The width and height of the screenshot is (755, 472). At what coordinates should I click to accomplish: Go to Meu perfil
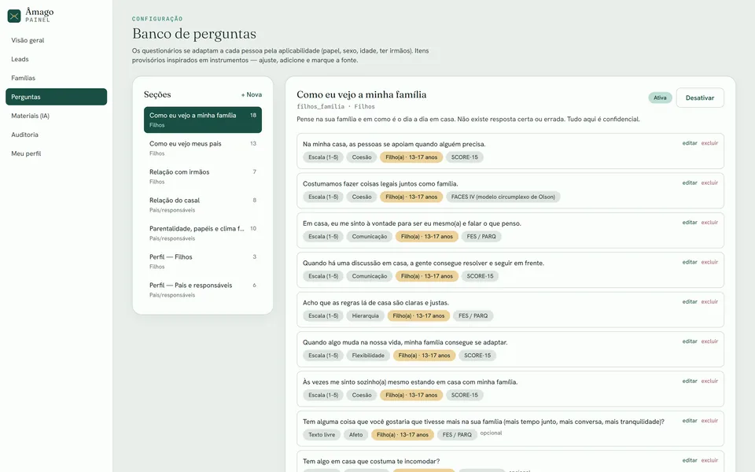57,153
